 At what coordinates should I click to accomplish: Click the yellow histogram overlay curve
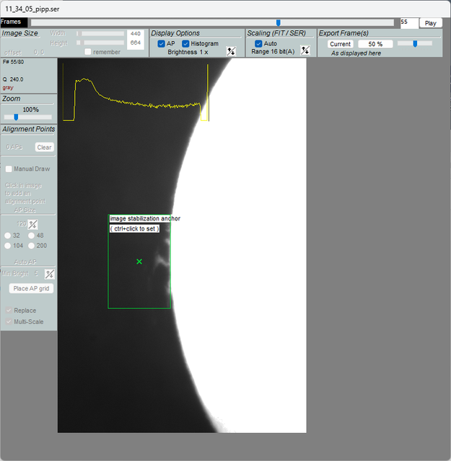pyautogui.click(x=136, y=92)
